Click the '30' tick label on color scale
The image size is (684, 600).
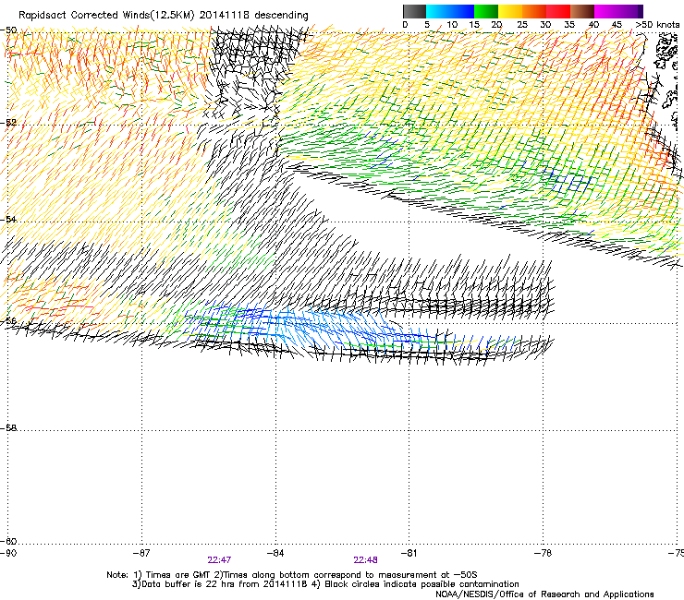coord(545,25)
